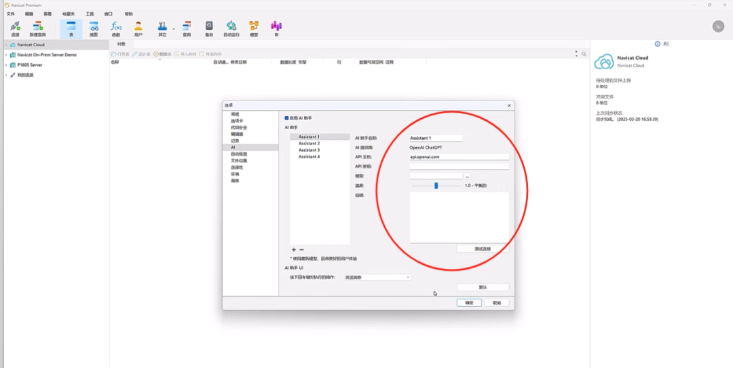Select the 视图 (View) toolbar icon
This screenshot has width=733, height=368.
point(94,29)
